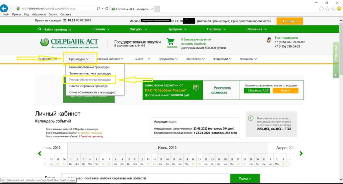343x184 pixels.
Task: Open the Сервис browser menu
Action: point(53,14)
